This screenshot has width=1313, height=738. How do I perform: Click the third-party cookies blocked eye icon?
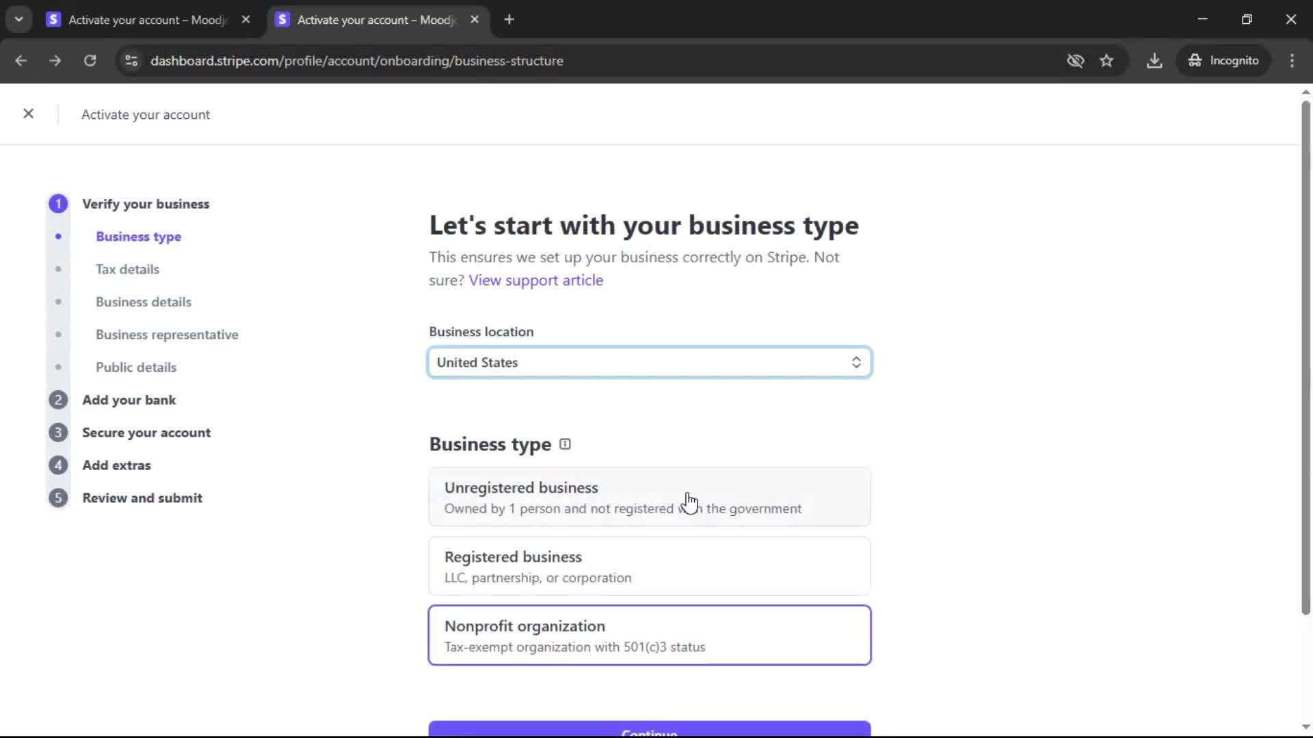pyautogui.click(x=1075, y=61)
